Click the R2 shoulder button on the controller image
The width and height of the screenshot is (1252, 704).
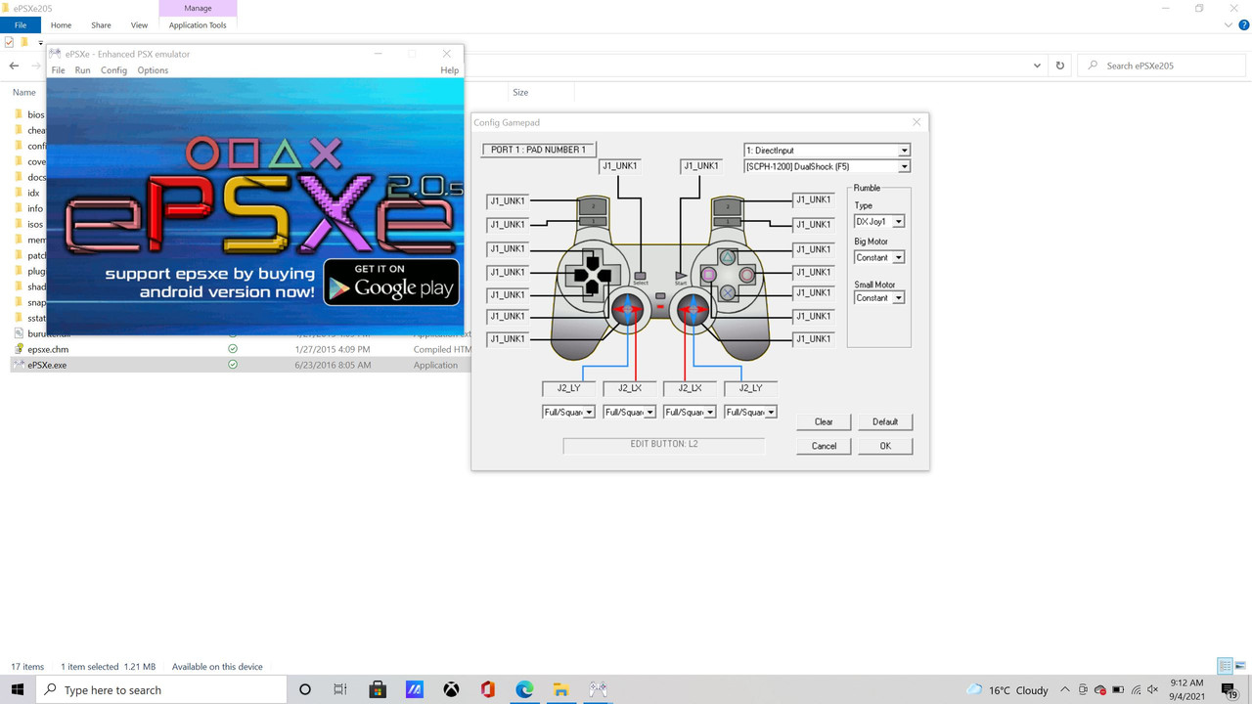[x=728, y=206]
